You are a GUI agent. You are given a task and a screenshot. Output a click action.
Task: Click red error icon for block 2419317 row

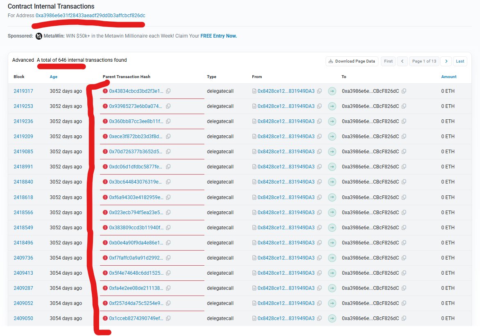point(105,91)
